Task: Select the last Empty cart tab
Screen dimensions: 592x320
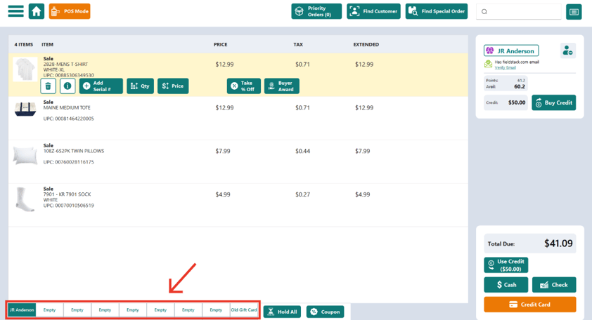Action: point(216,309)
